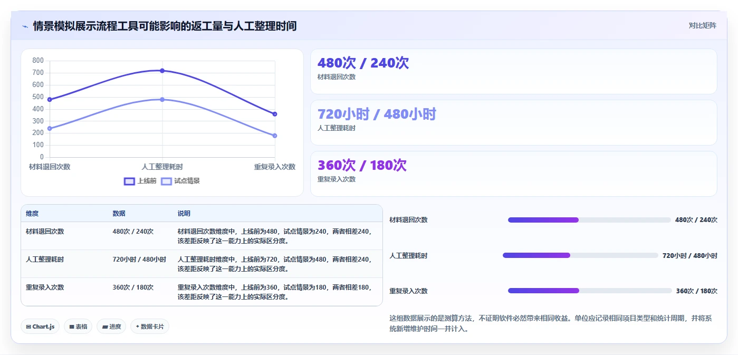
Task: Click the 数据卡片 tag chip
Action: [150, 327]
